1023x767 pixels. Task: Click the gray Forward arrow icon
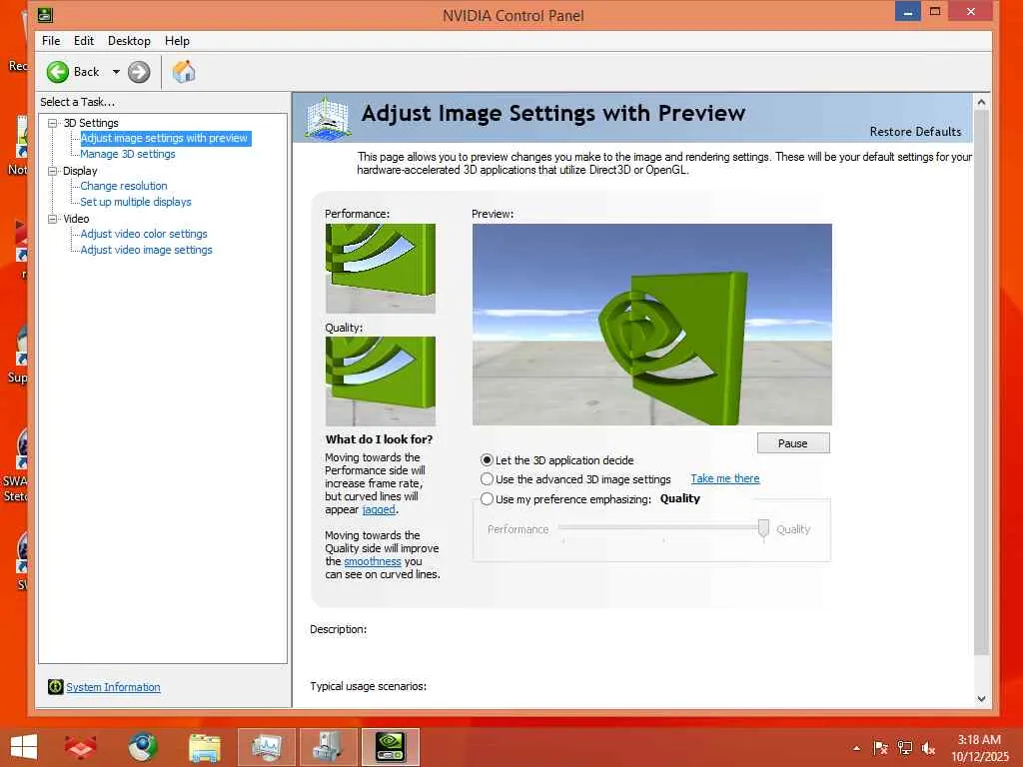pyautogui.click(x=138, y=72)
